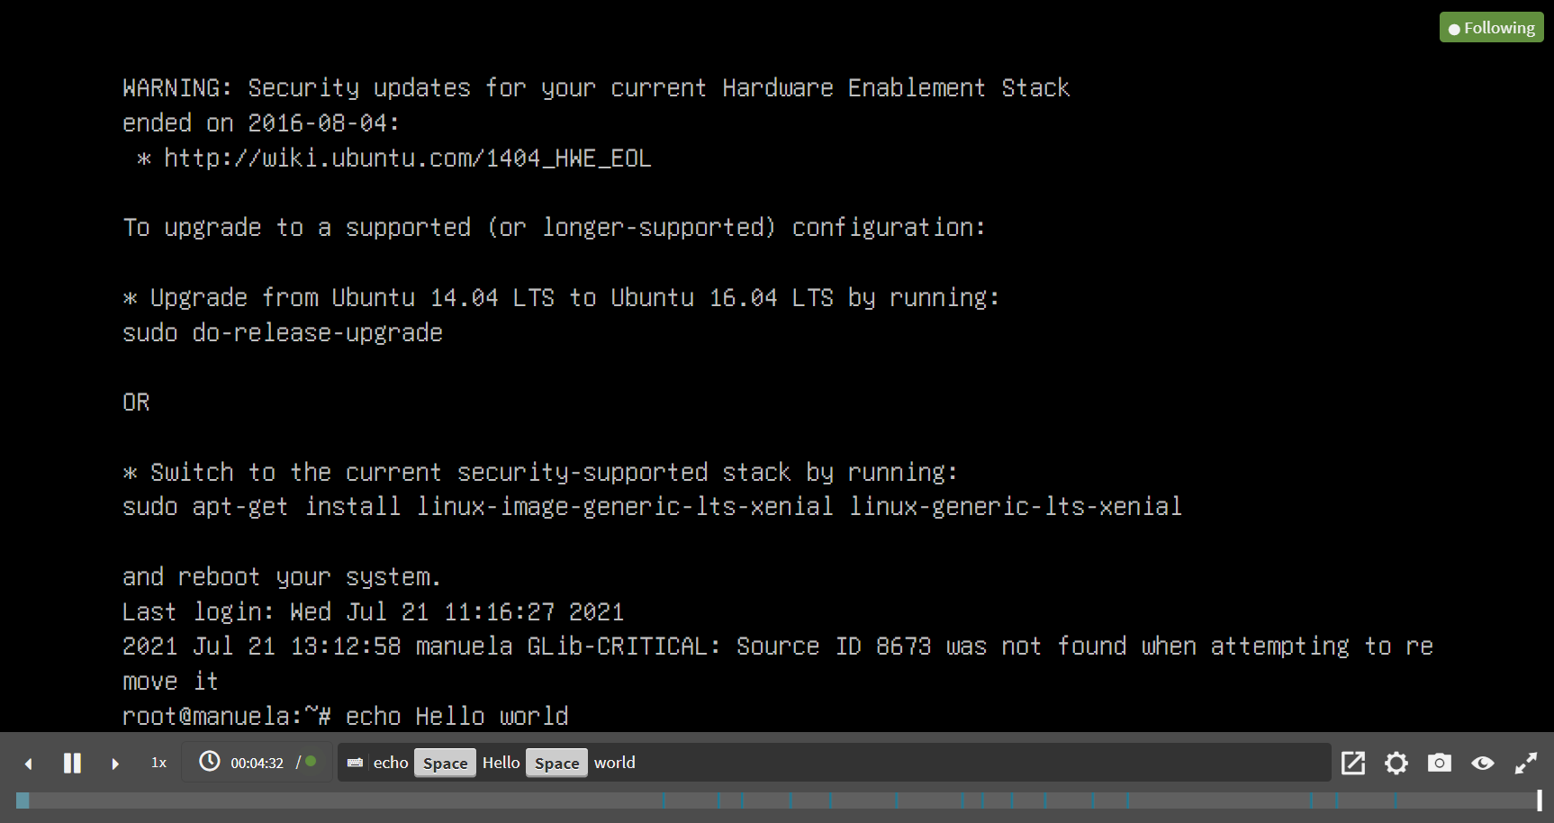The image size is (1554, 823).
Task: Enter fullscreen with the expand arrows icon
Action: (1526, 764)
